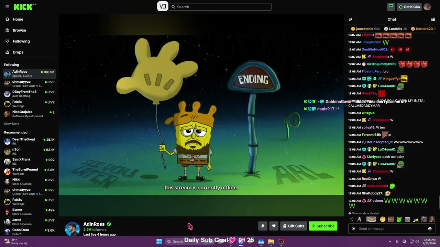Collapse the chat panel with the arrow icon
Screen dimensions: 440x247
coord(351,19)
